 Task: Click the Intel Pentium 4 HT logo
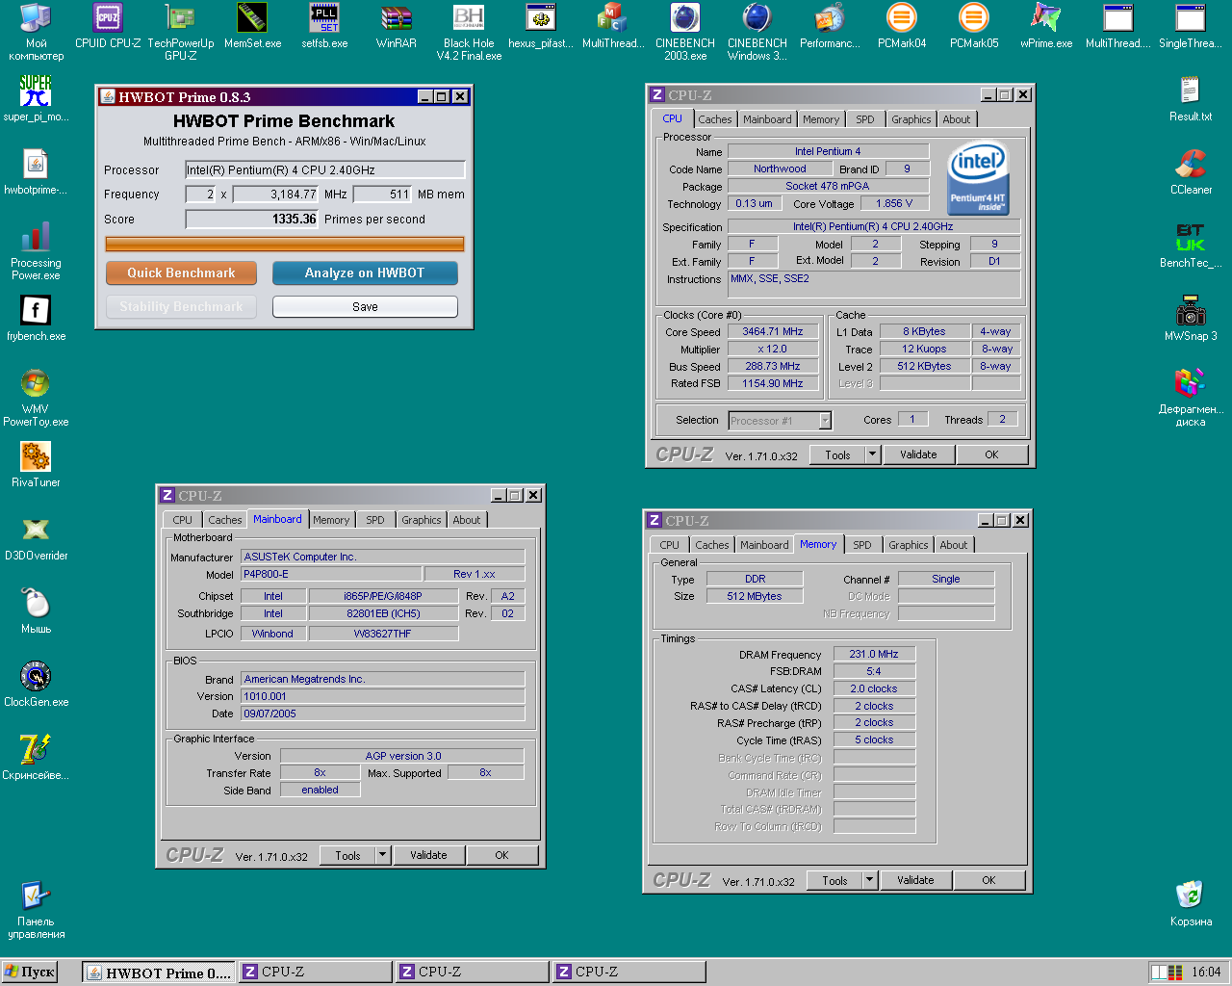point(978,179)
